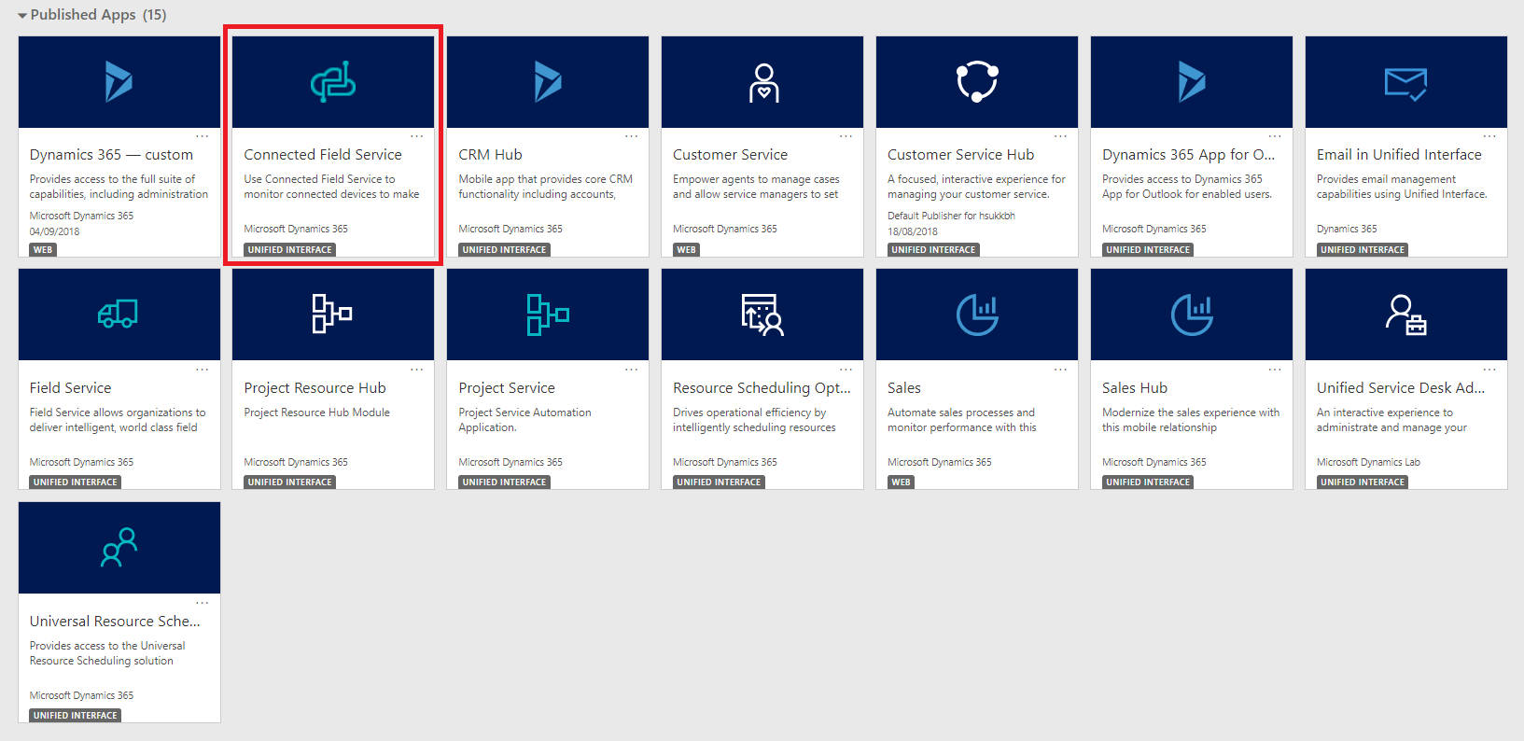Viewport: 1524px width, 741px height.
Task: Open the Project Service app icon
Action: tap(548, 314)
